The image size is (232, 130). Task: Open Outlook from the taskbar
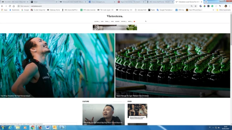(x=55, y=127)
